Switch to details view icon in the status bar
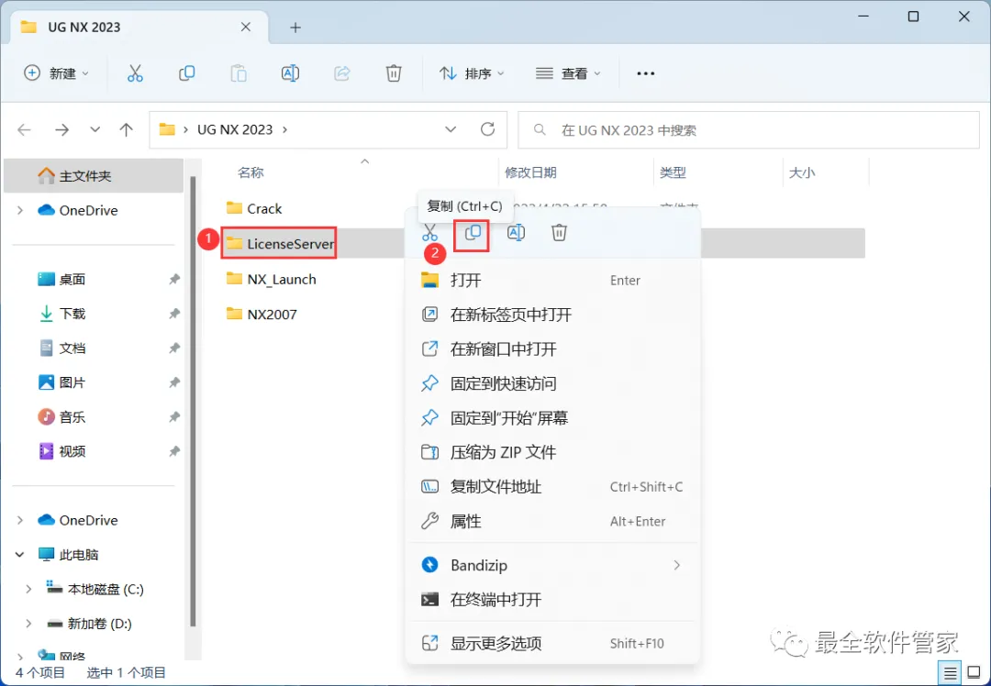991x686 pixels. point(950,673)
